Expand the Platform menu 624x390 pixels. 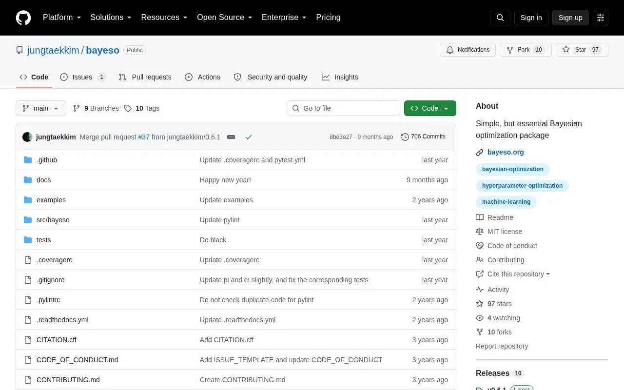tap(62, 18)
